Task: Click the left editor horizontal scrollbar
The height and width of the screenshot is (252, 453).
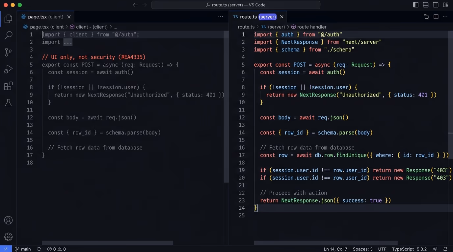Action: pos(108,243)
